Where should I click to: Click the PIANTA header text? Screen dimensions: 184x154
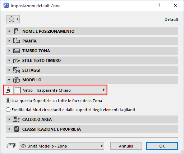[29, 41]
